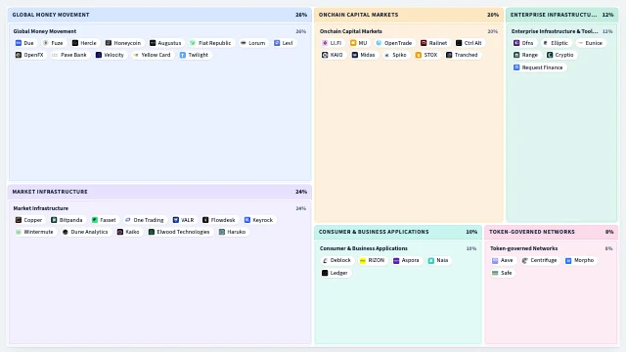Click the Keyrock logo icon
626x352 pixels.
247,220
